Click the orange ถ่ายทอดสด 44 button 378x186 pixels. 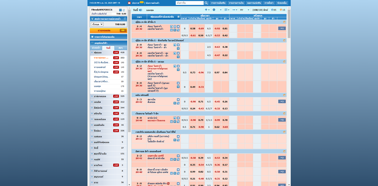108,30
